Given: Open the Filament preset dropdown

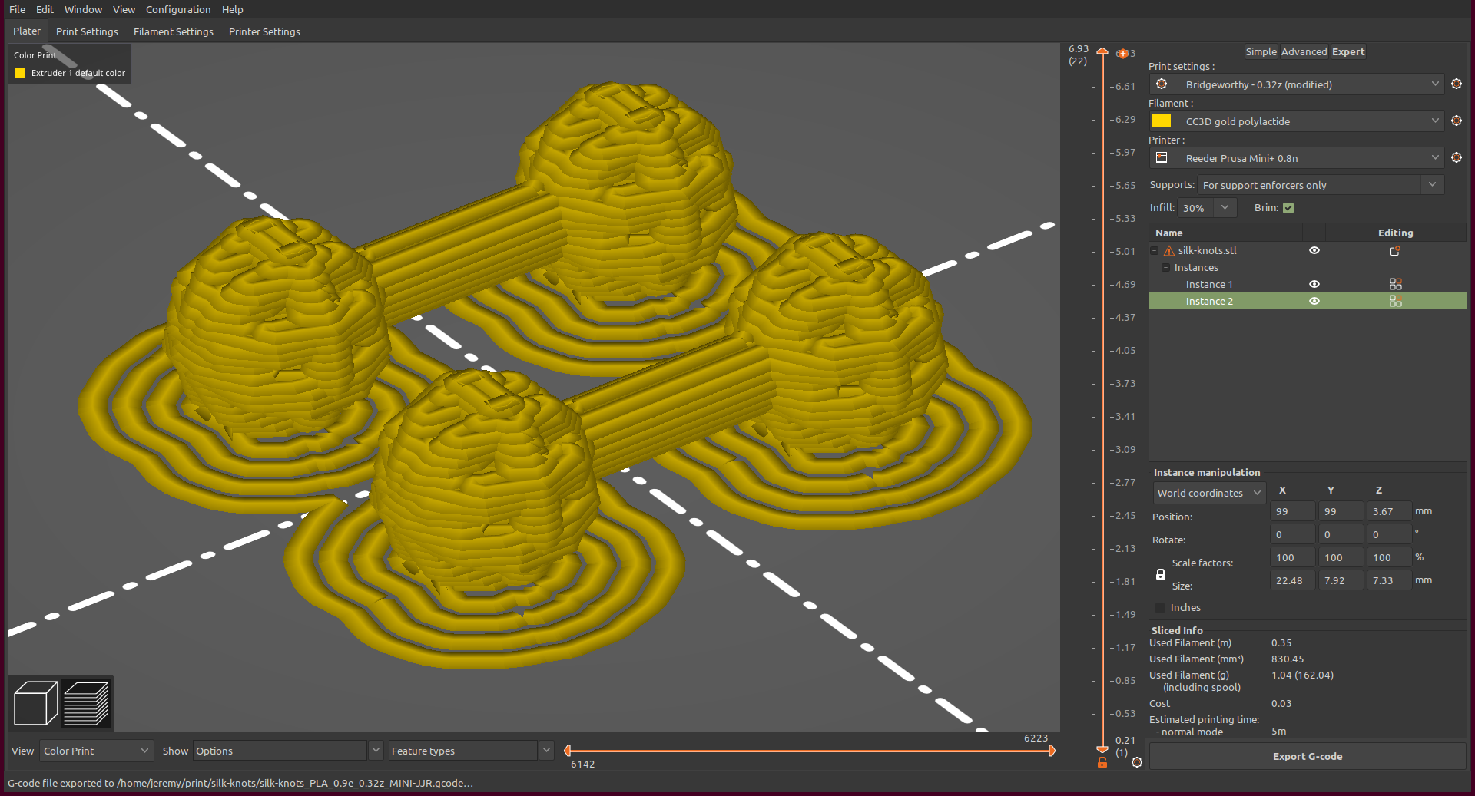Looking at the screenshot, I should 1297,121.
